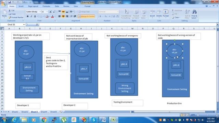Switch to Sheet4 worksheet tab
Screen dimensions: 219x123
(44, 112)
